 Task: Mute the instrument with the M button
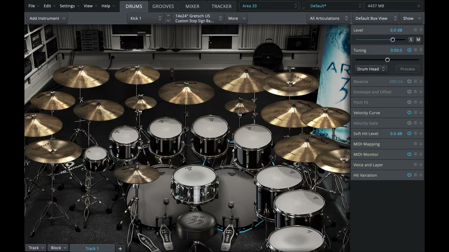click(418, 40)
